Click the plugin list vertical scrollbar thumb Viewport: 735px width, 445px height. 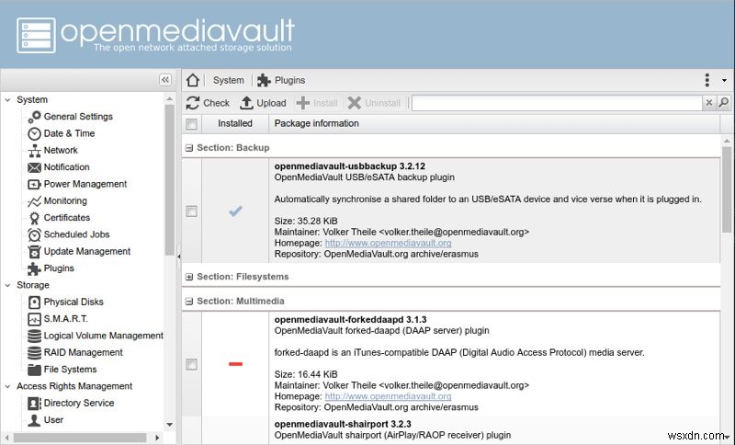[727, 189]
